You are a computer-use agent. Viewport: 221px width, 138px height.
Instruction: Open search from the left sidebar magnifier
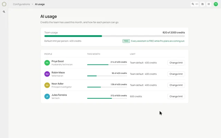click(4, 12)
